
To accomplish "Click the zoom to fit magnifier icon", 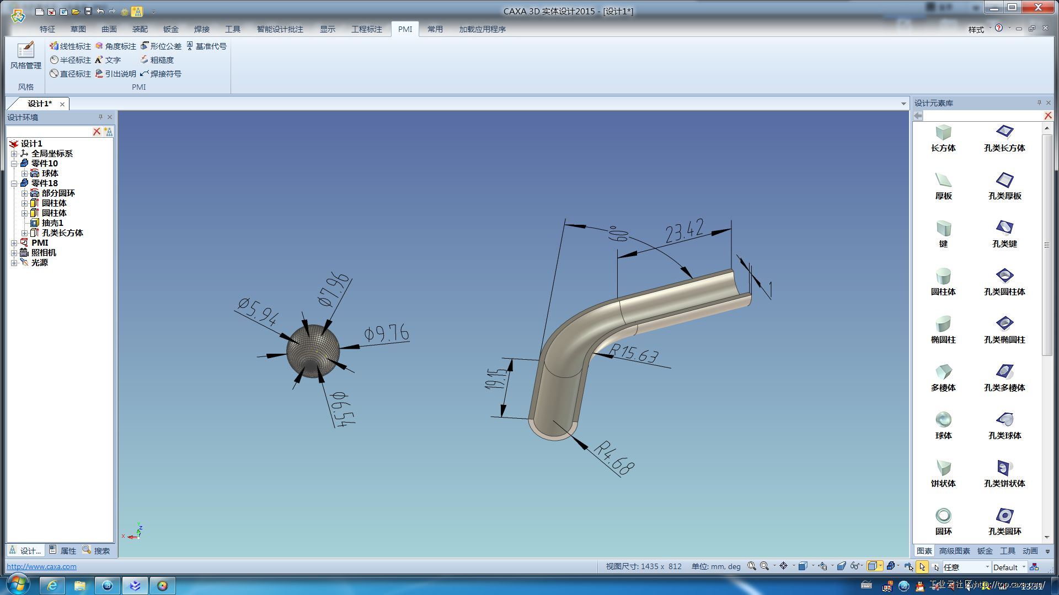I will [752, 566].
